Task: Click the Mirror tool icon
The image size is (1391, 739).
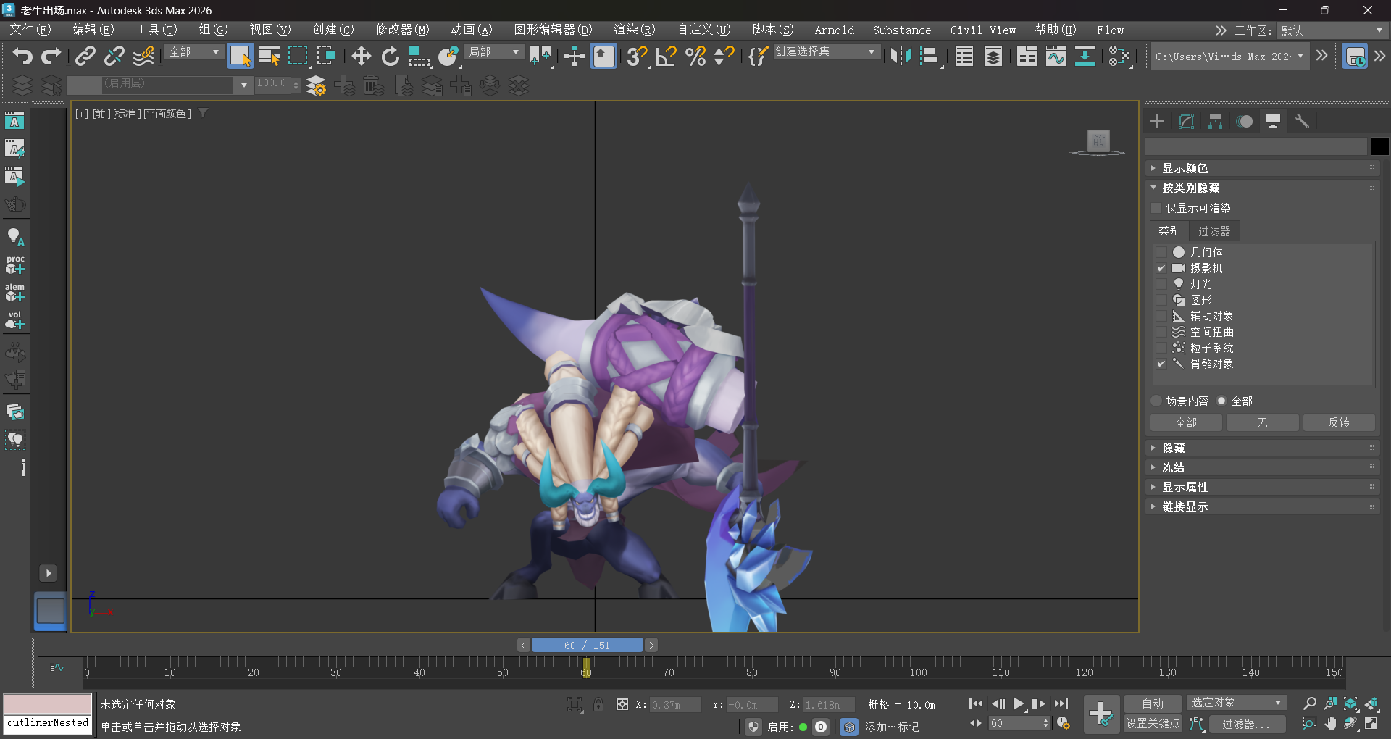Action: pos(901,56)
